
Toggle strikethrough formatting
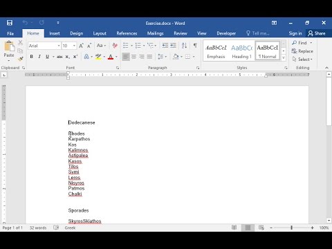(x=59, y=57)
